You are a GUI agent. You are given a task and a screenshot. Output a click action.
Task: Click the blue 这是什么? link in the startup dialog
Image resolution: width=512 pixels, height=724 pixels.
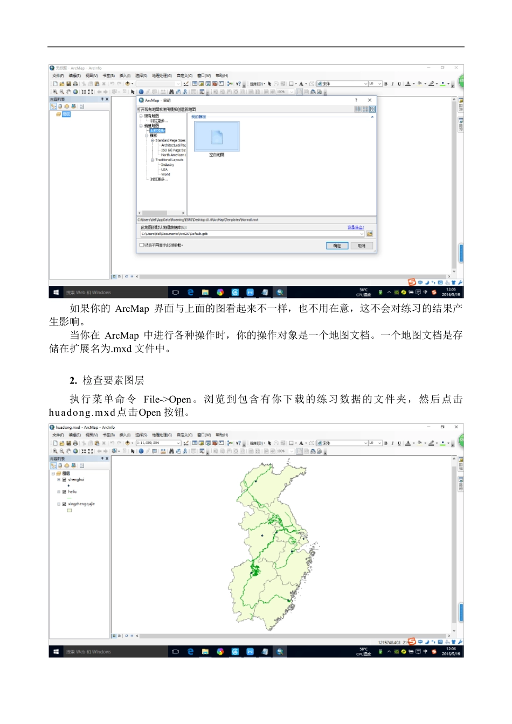click(356, 227)
